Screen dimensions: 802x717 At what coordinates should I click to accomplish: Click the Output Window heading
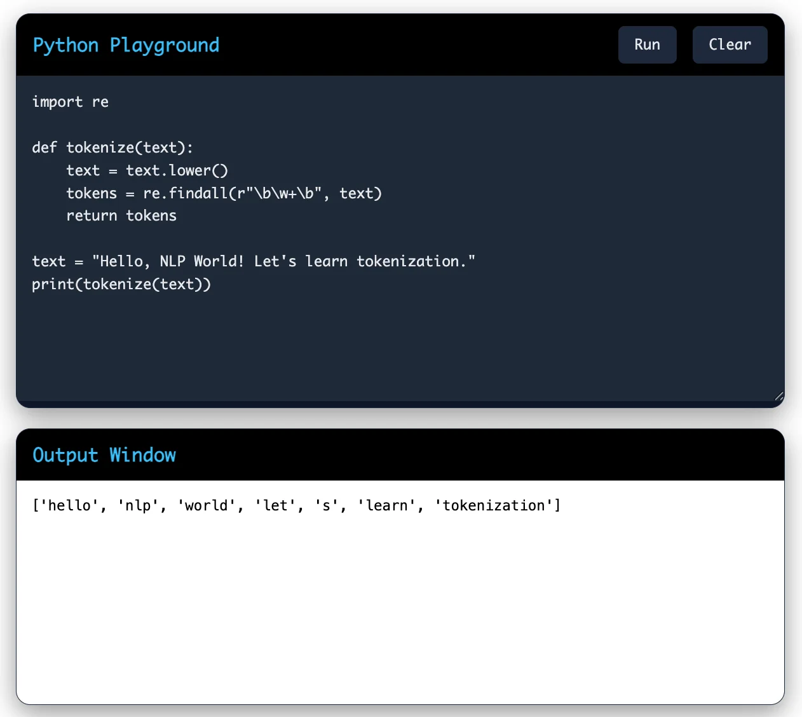[104, 455]
